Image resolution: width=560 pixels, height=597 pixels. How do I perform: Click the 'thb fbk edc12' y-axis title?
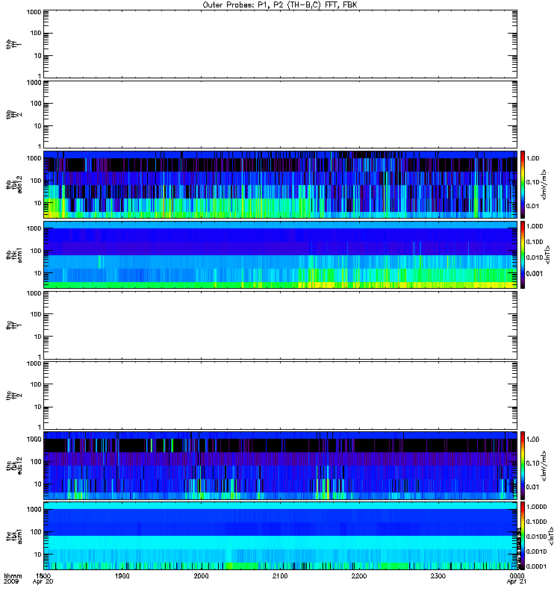click(x=13, y=184)
